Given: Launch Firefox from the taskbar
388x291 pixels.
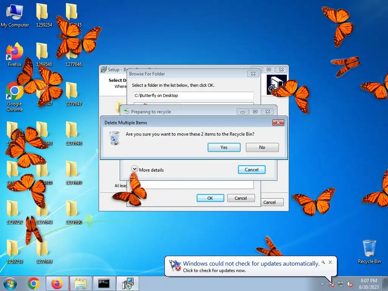Looking at the screenshot, I should pos(57,283).
